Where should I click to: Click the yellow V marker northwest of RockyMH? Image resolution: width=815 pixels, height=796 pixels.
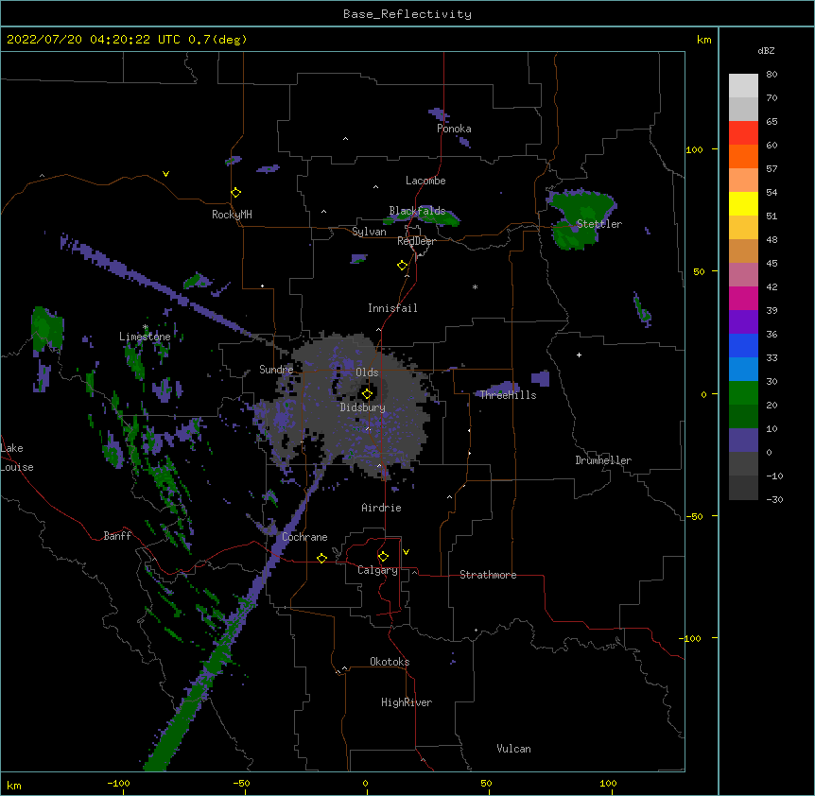165,174
